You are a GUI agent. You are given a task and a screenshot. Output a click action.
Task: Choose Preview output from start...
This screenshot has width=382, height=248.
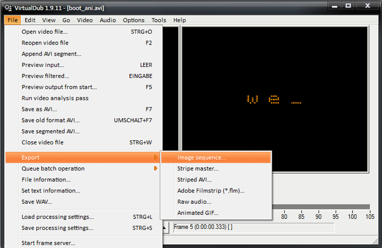point(83,87)
